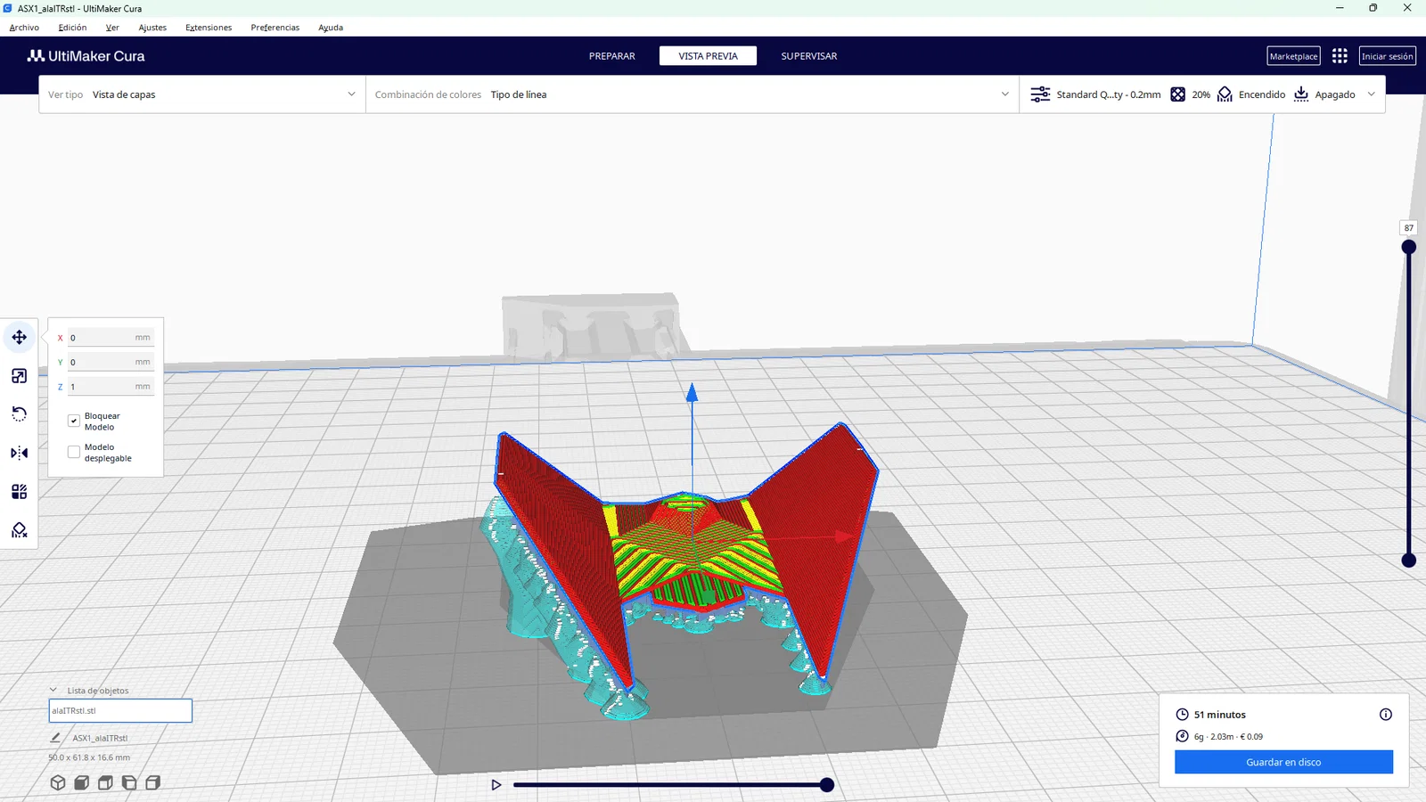This screenshot has width=1426, height=802.
Task: Toggle the Bloquear Modelo checkbox
Action: [74, 421]
